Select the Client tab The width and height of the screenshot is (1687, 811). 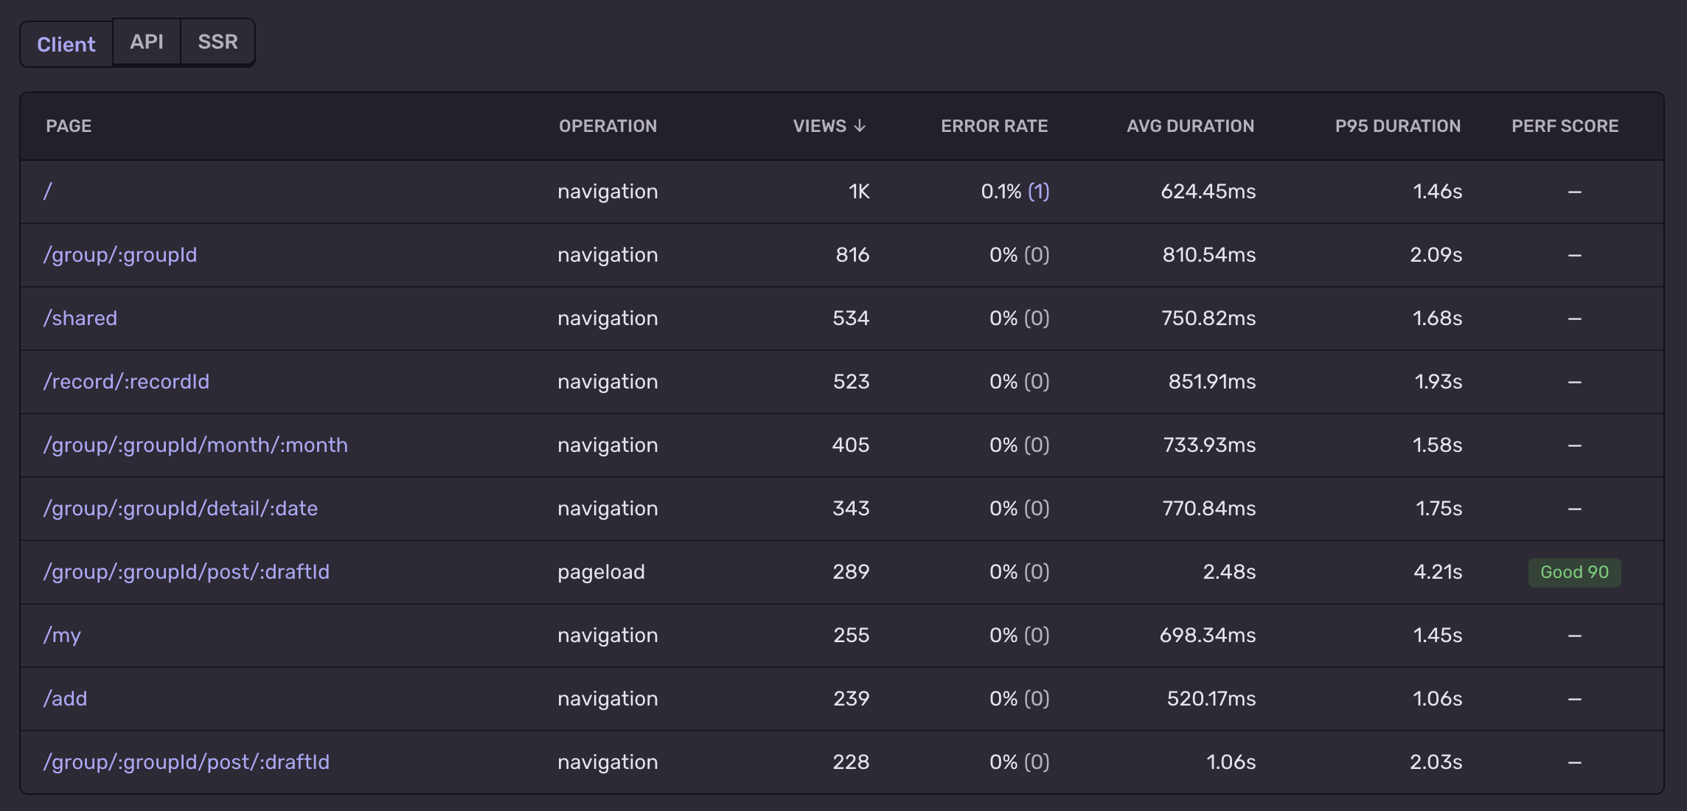coord(66,44)
